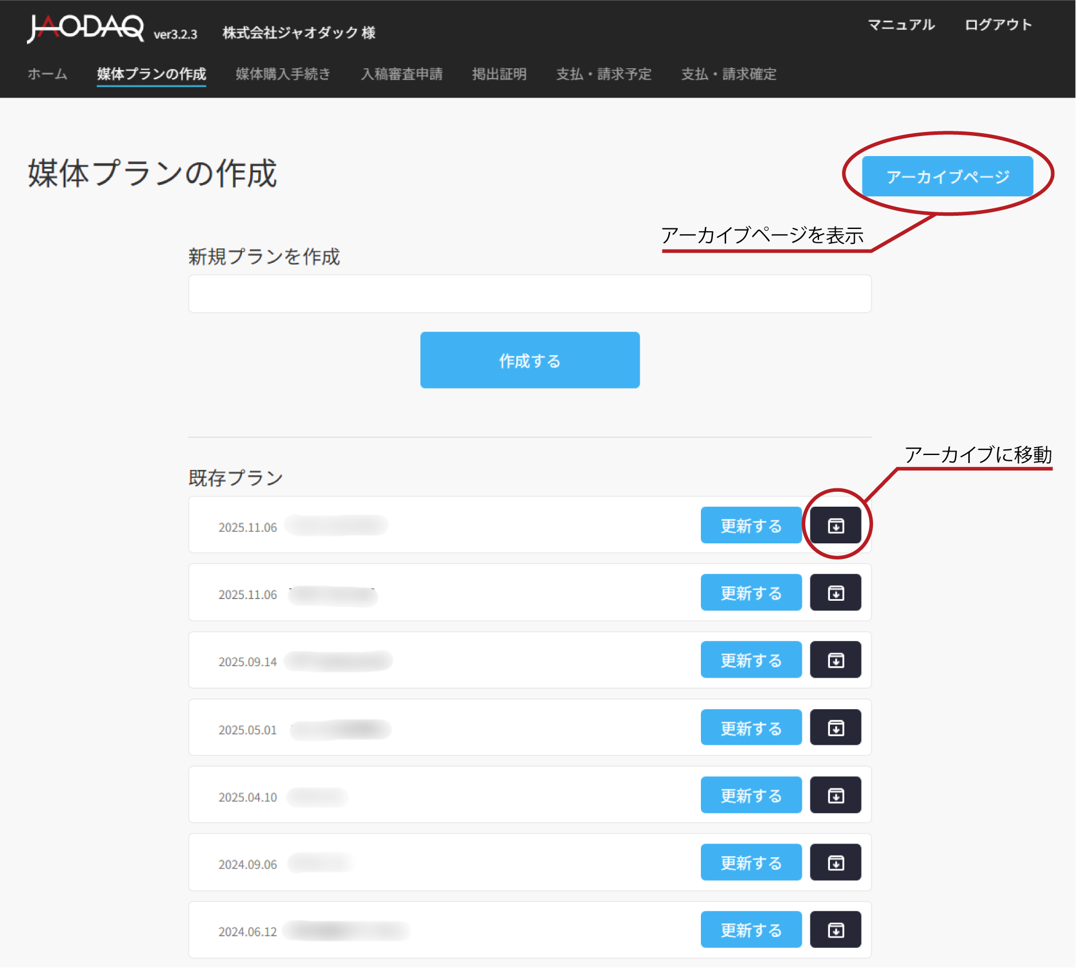Viewport: 1076px width, 968px height.
Task: Archive the first 2025.11.06 plan
Action: [x=835, y=525]
